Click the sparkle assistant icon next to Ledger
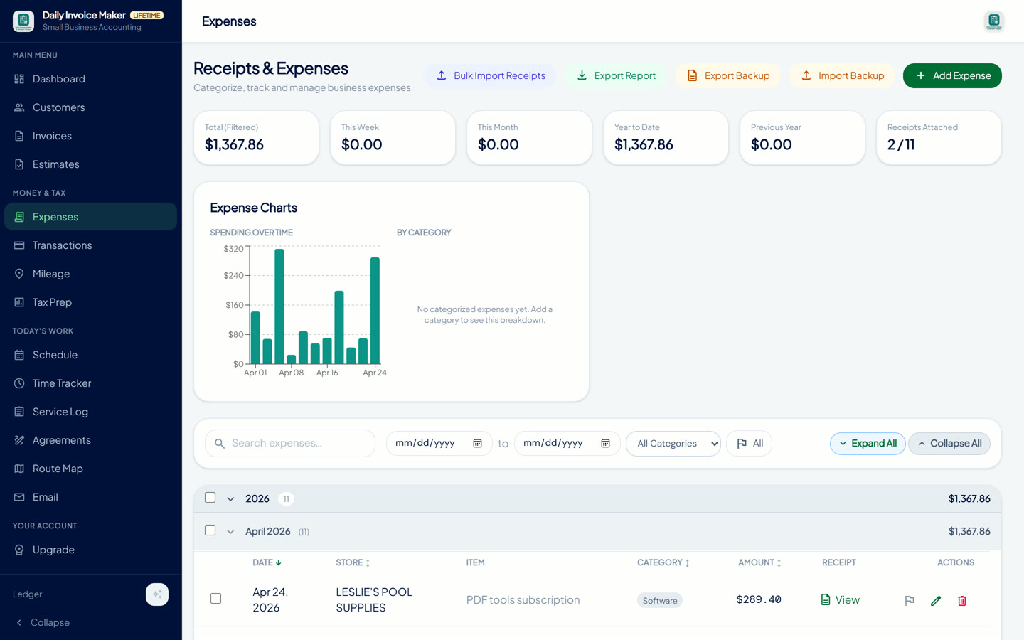The image size is (1024, 640). tap(157, 594)
